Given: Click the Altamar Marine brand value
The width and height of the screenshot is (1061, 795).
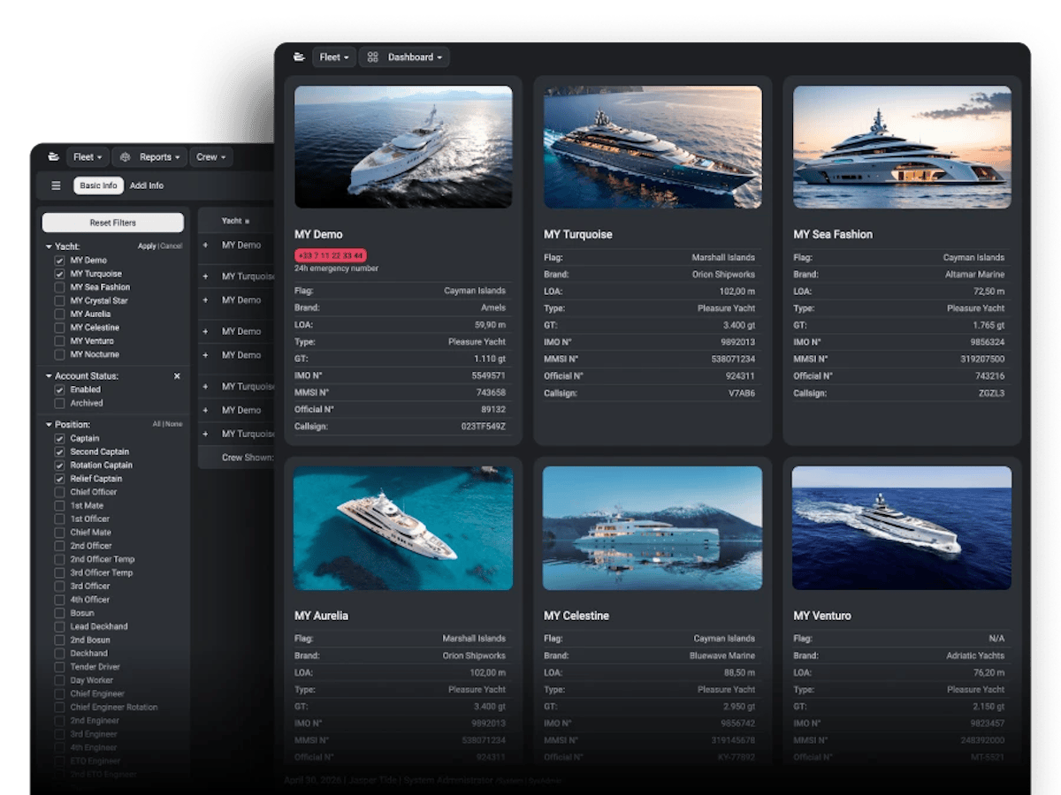Looking at the screenshot, I should [x=974, y=275].
